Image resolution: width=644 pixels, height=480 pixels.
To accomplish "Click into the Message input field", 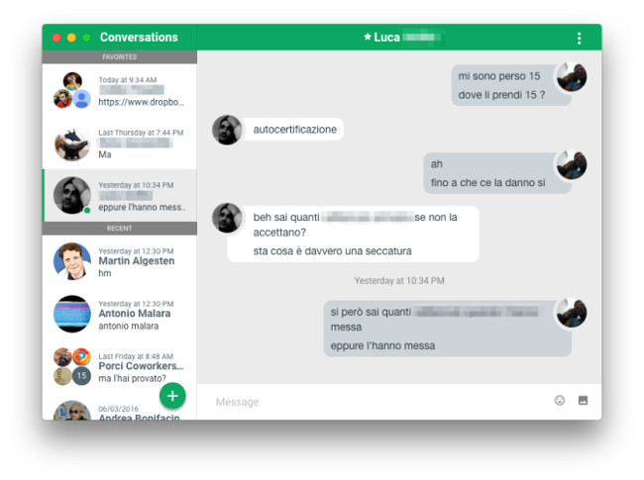I will pos(377,402).
